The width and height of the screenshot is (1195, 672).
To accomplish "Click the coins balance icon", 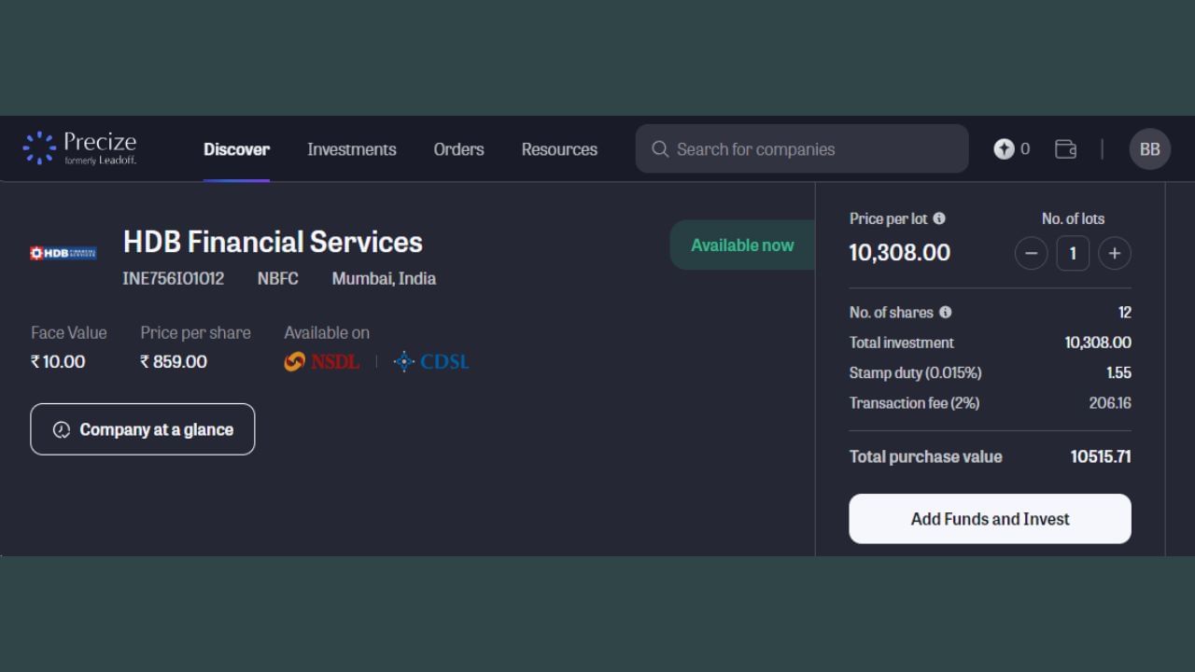I will (x=1004, y=149).
